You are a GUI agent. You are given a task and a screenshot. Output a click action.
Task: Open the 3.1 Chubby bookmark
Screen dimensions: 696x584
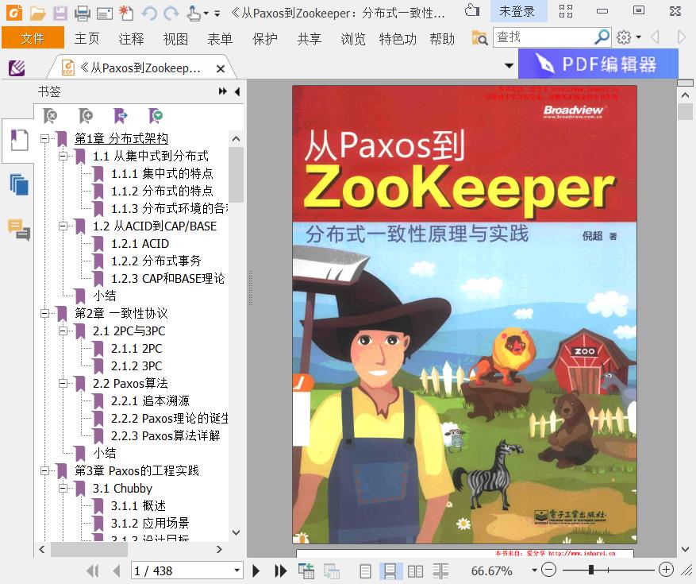122,489
